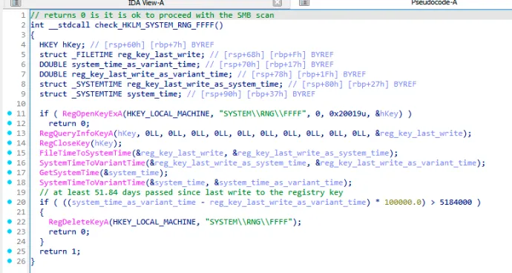Select function name check_HKLM_SYSTEM_RNG_FFFF

click(x=154, y=25)
